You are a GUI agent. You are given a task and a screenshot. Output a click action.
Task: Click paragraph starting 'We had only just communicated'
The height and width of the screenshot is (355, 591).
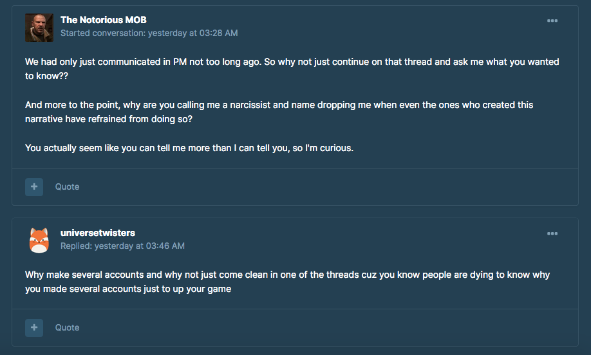pos(292,69)
